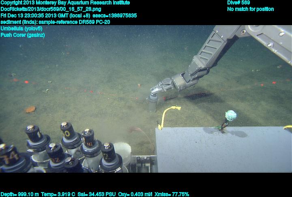
Task: Click the Push Corer (gasinz) annotation label
Action: click(23, 35)
